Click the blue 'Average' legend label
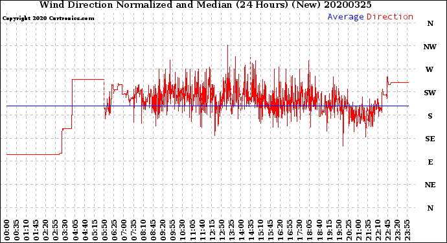The image size is (447, 243). (x=345, y=17)
